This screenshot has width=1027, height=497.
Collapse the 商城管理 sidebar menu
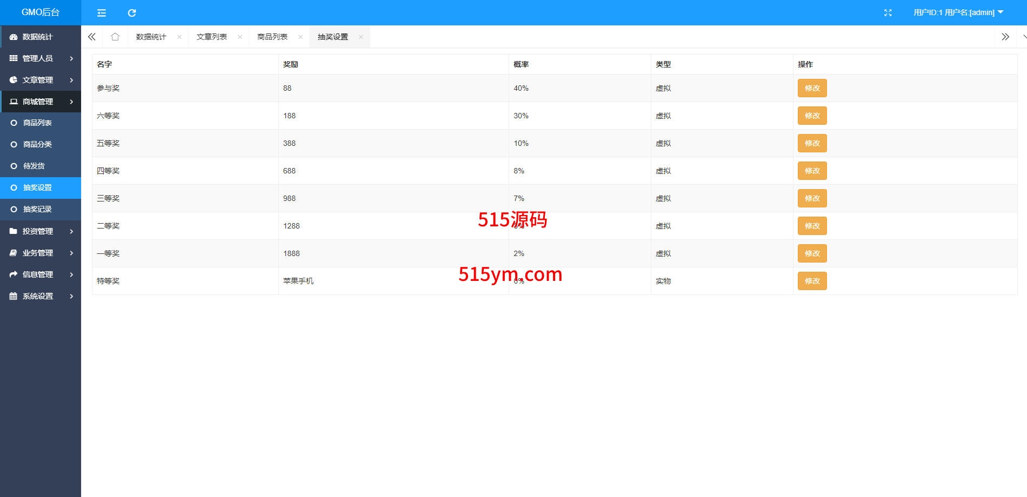[41, 102]
